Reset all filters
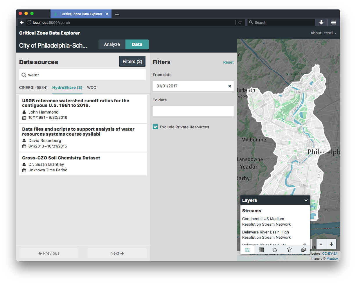356x284 pixels. pos(228,62)
